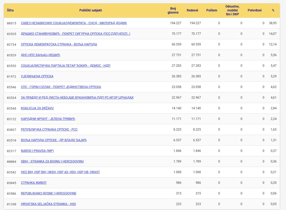Click the Šifra column header

click(10, 10)
